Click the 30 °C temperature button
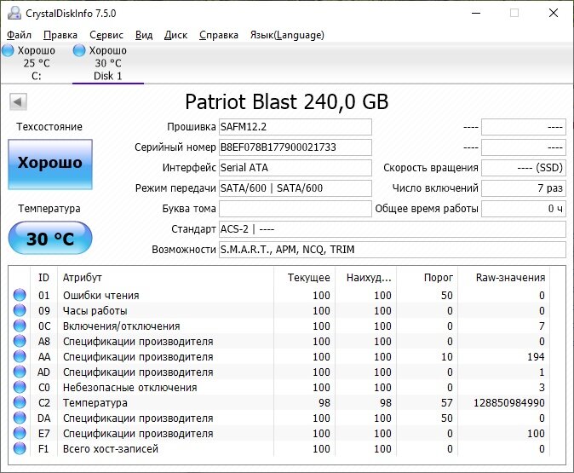Image resolution: width=574 pixels, height=473 pixels. (50, 238)
